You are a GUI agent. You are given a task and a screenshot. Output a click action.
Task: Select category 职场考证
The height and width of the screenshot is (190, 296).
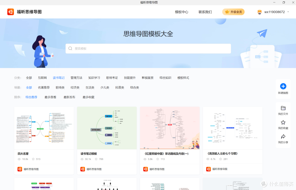click(112, 78)
